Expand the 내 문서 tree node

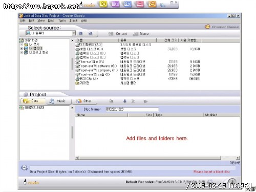[22, 45]
